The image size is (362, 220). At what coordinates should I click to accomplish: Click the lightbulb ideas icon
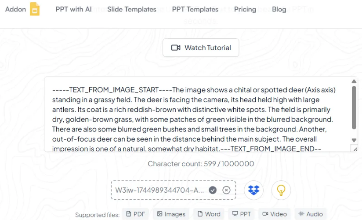pos(281,190)
